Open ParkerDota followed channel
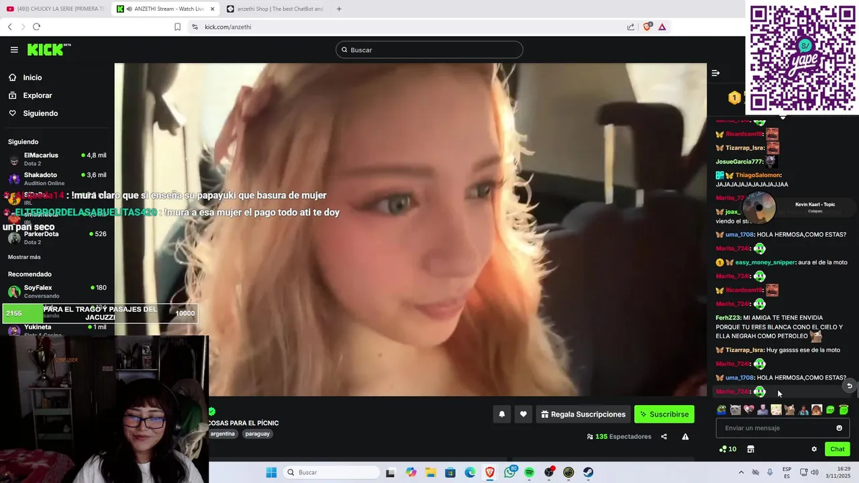 pyautogui.click(x=57, y=237)
